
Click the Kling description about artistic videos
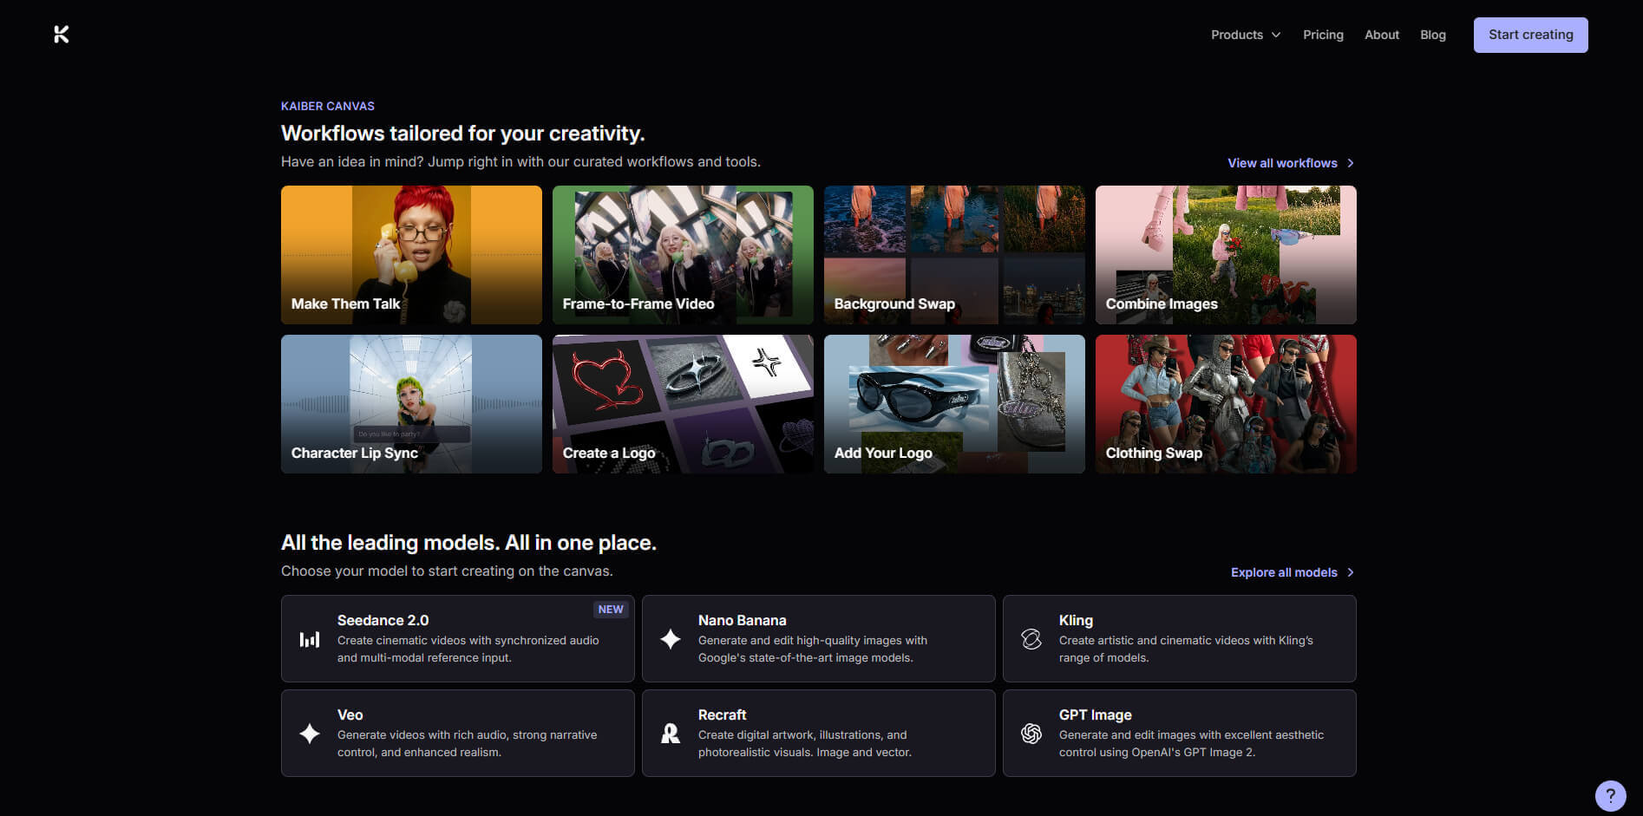[x=1186, y=649]
